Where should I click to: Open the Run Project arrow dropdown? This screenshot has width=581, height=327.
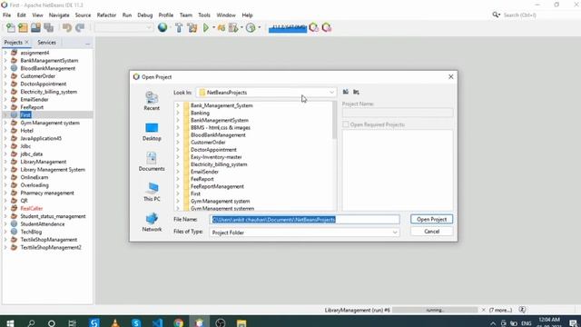click(214, 28)
